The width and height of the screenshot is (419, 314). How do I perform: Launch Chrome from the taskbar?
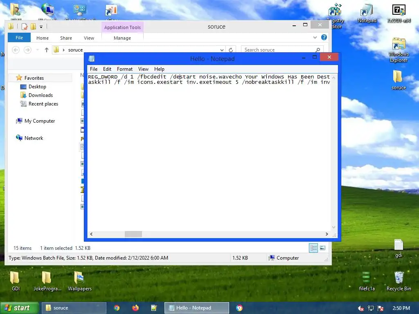pos(117,308)
